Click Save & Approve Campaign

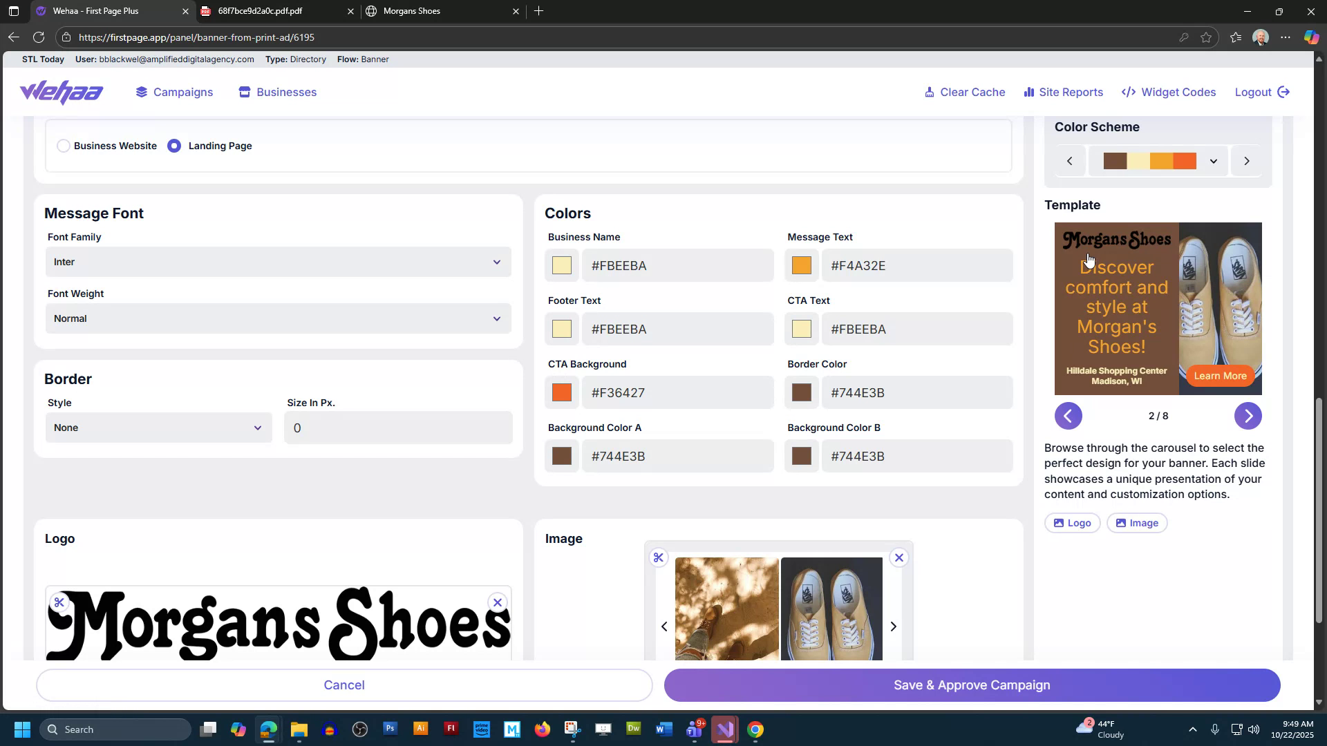(x=971, y=685)
